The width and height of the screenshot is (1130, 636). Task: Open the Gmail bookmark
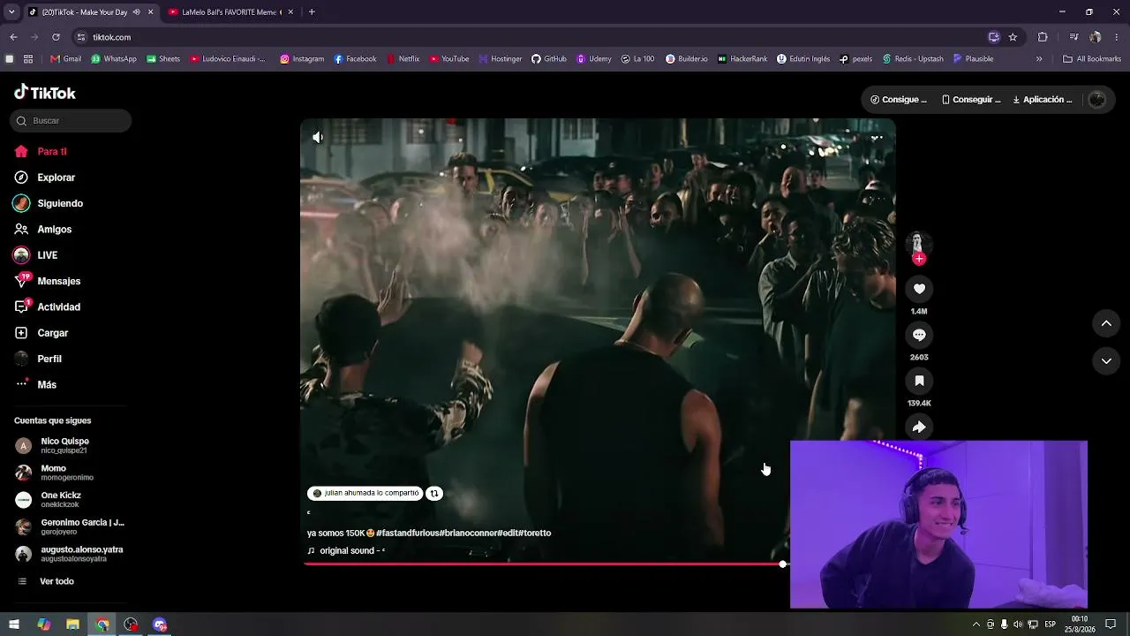pyautogui.click(x=66, y=59)
